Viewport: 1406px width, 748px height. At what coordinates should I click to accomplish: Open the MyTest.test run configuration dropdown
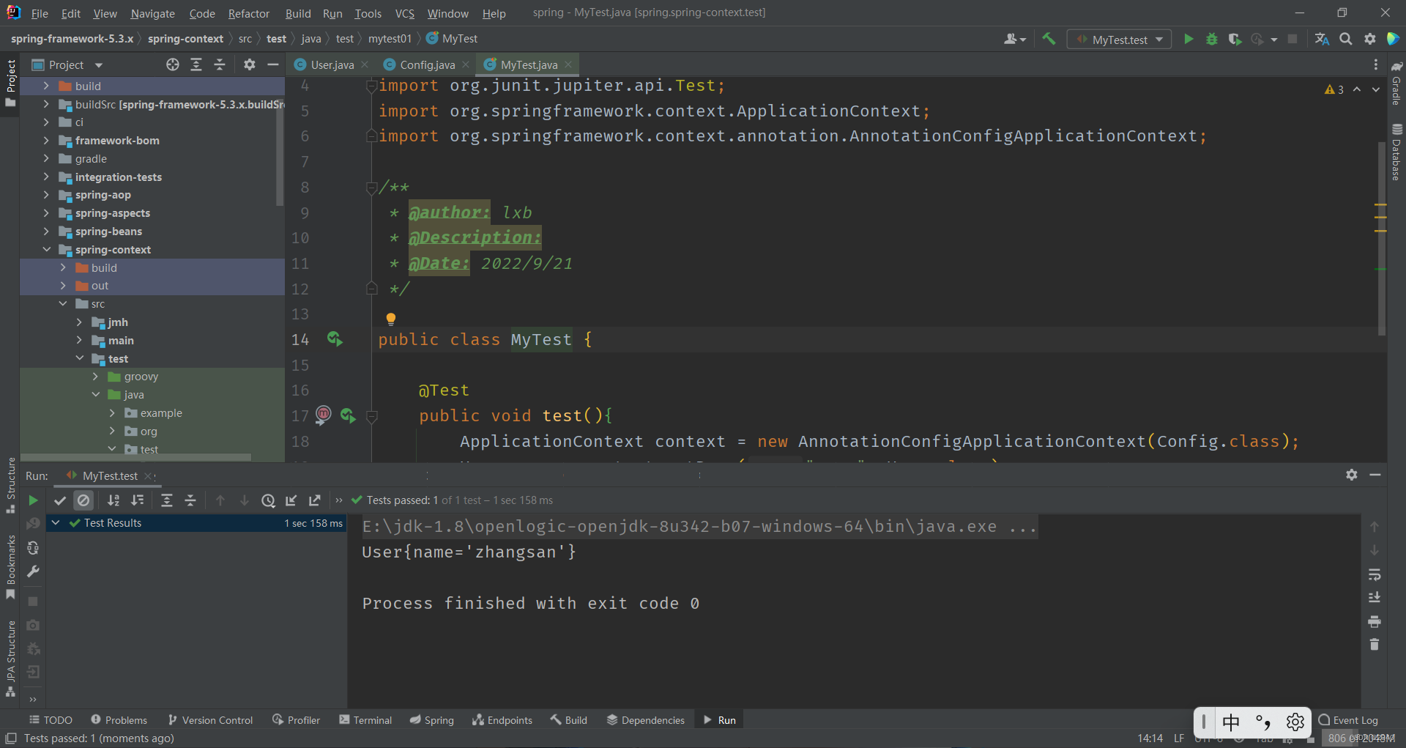click(x=1119, y=40)
